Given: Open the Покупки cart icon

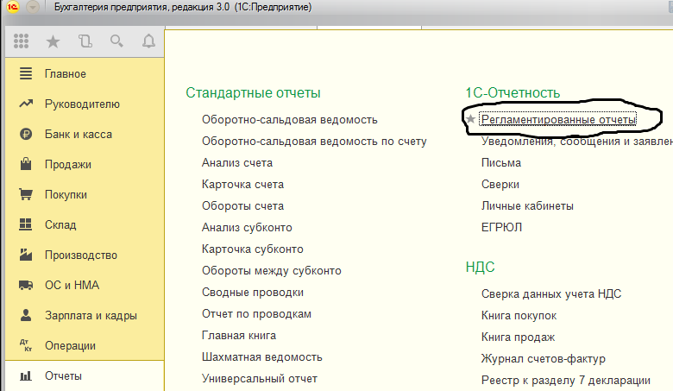Looking at the screenshot, I should (26, 194).
